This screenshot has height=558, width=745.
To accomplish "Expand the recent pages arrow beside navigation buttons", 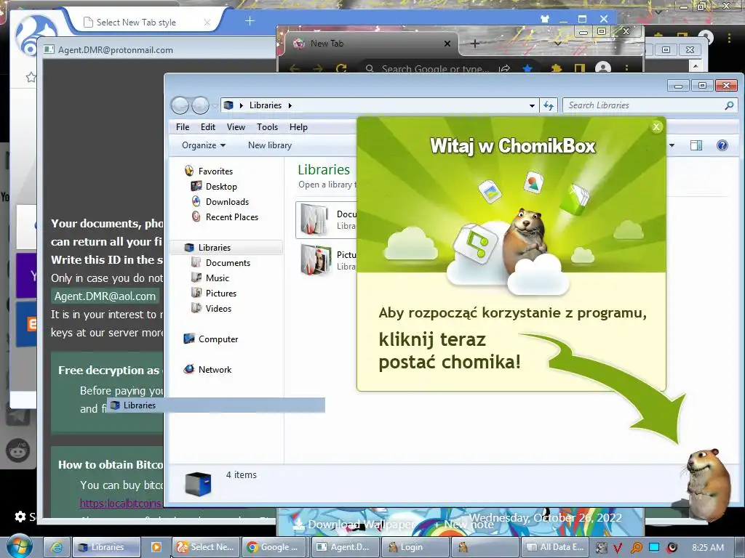I will (215, 105).
